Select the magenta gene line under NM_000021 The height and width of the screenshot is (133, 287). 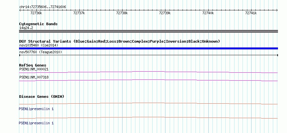[148, 72]
